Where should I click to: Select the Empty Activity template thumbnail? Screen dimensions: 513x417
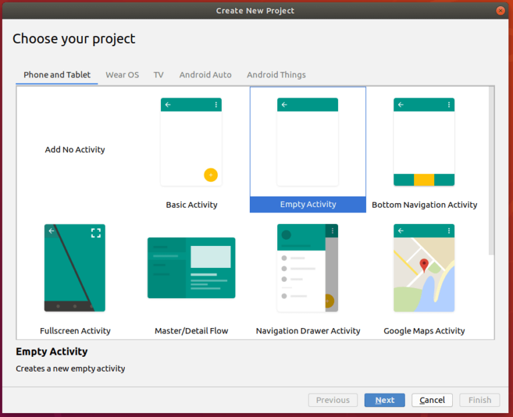(307, 142)
